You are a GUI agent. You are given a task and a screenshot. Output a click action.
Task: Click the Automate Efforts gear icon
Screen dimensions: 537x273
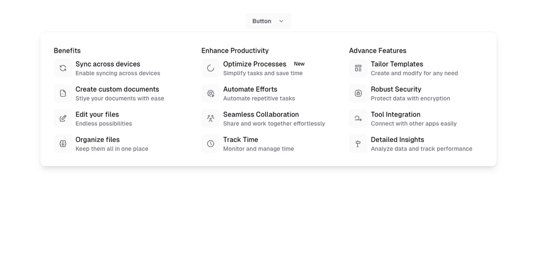pos(211,94)
